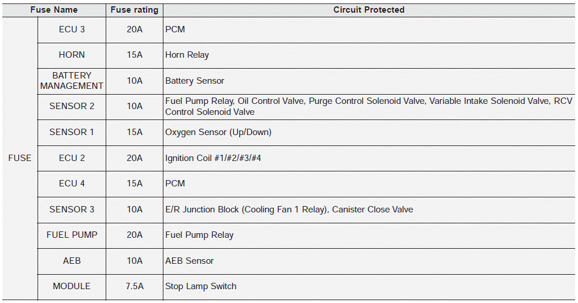Click the SENSOR 1 fuse name
The width and height of the screenshot is (578, 303).
coord(72,132)
